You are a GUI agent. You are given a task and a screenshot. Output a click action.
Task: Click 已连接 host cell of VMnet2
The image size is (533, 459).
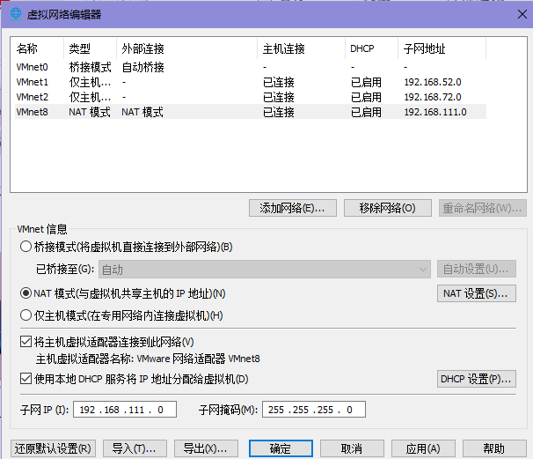pyautogui.click(x=279, y=97)
